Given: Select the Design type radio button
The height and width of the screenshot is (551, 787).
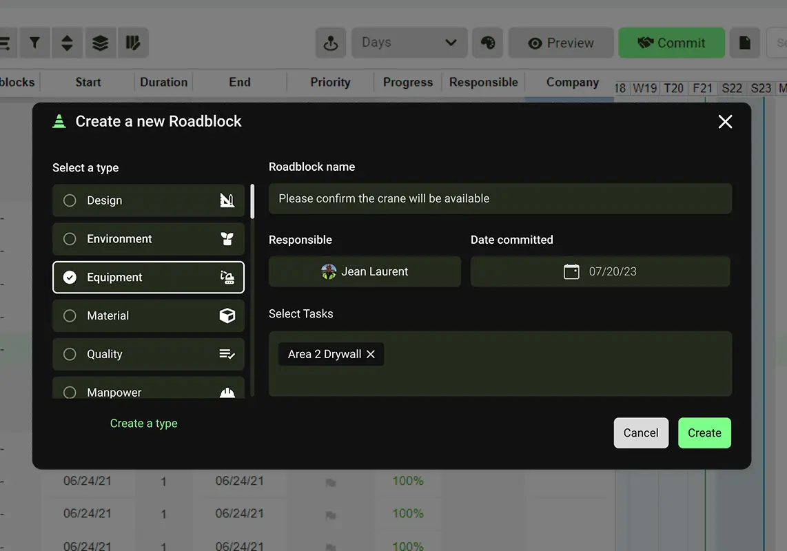Looking at the screenshot, I should tap(70, 200).
